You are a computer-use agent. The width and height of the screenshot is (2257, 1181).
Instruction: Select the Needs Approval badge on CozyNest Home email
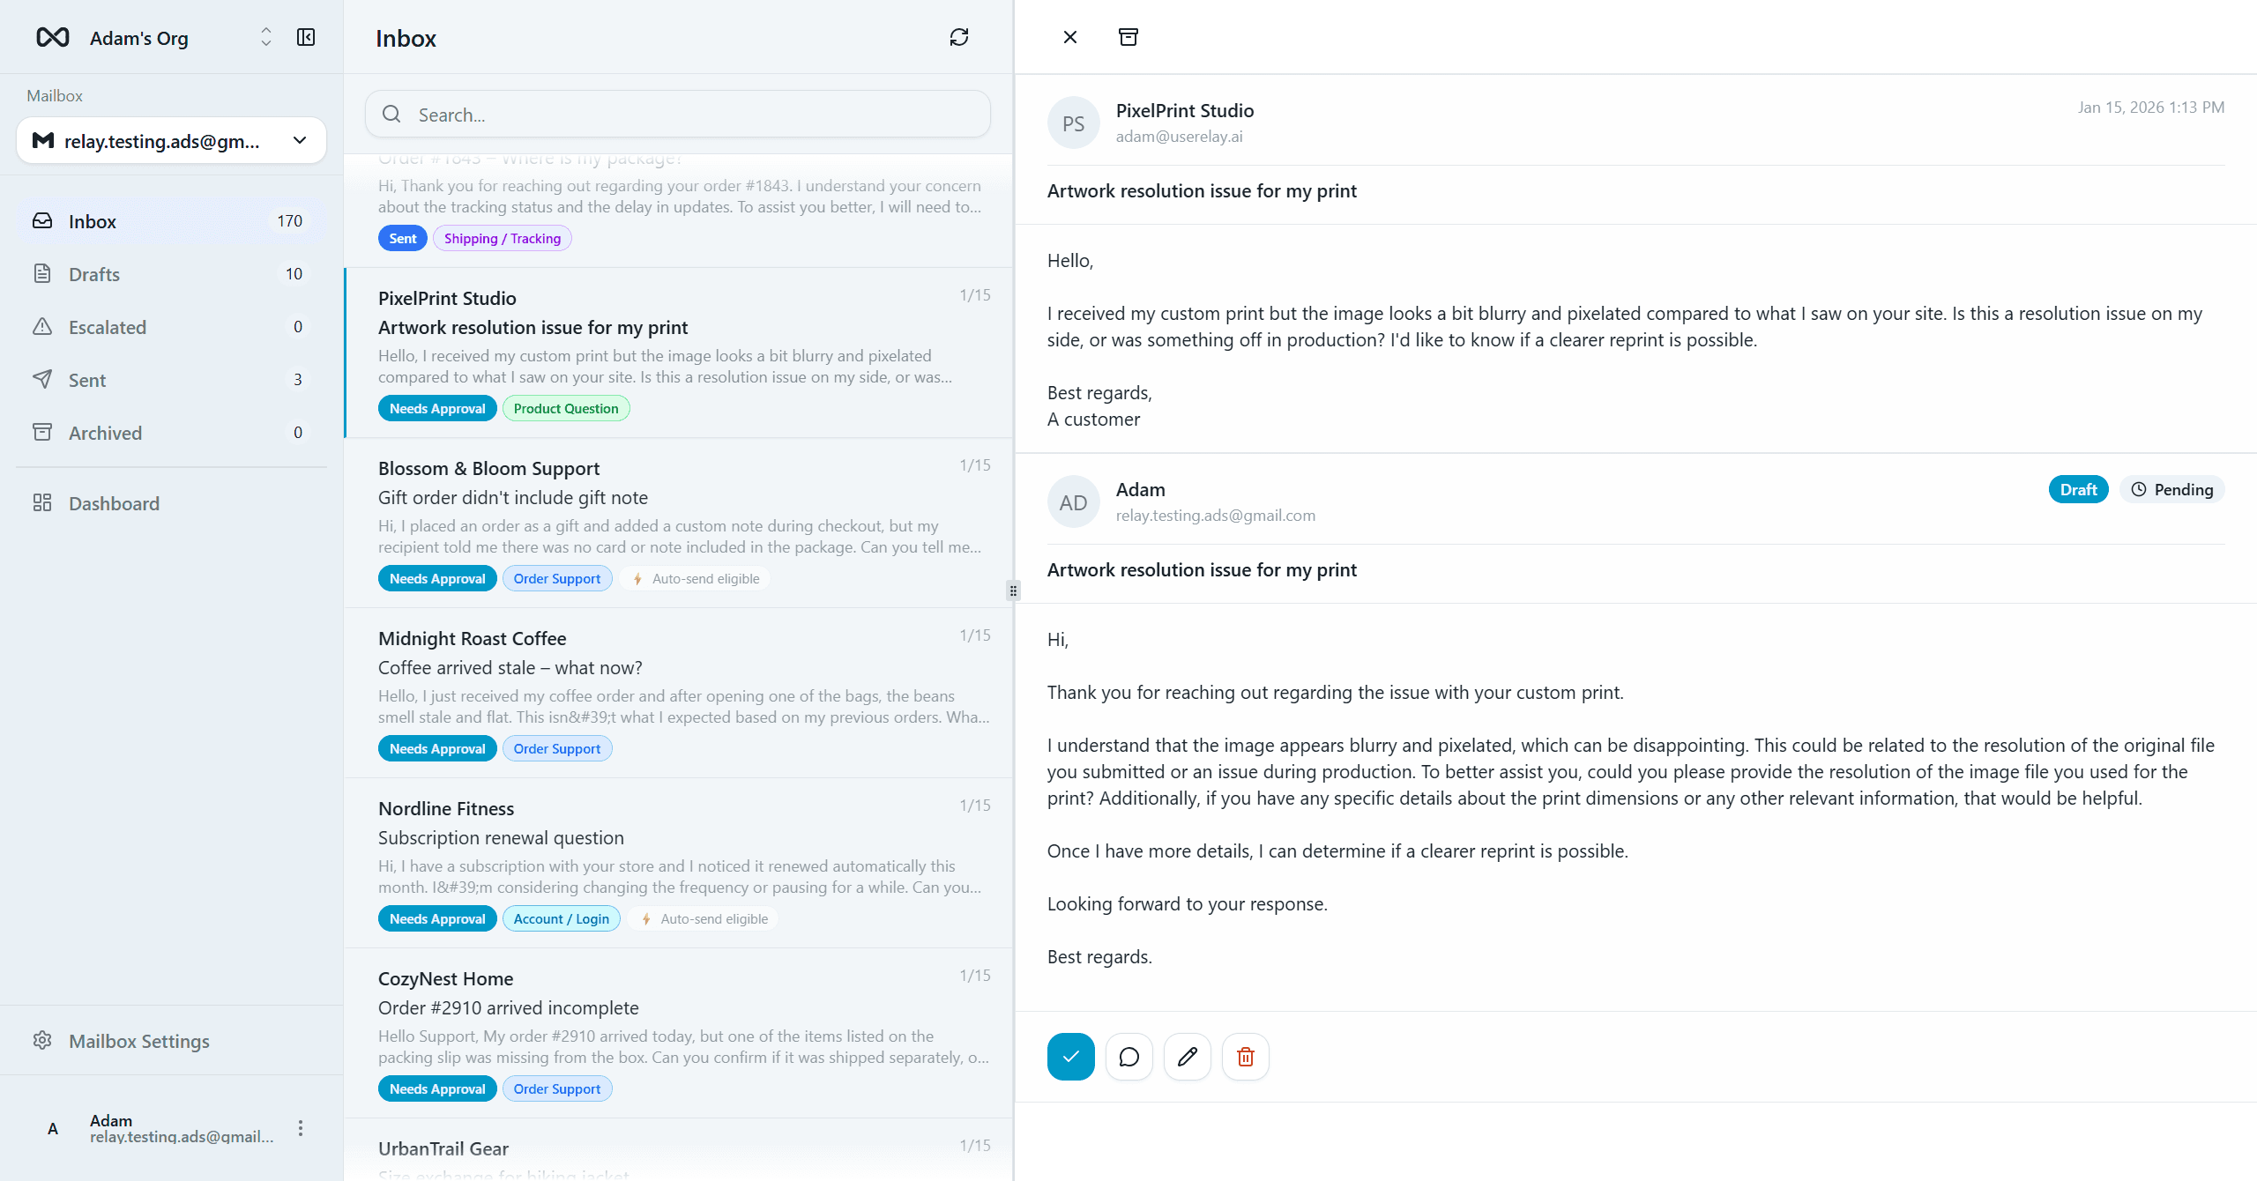tap(436, 1088)
